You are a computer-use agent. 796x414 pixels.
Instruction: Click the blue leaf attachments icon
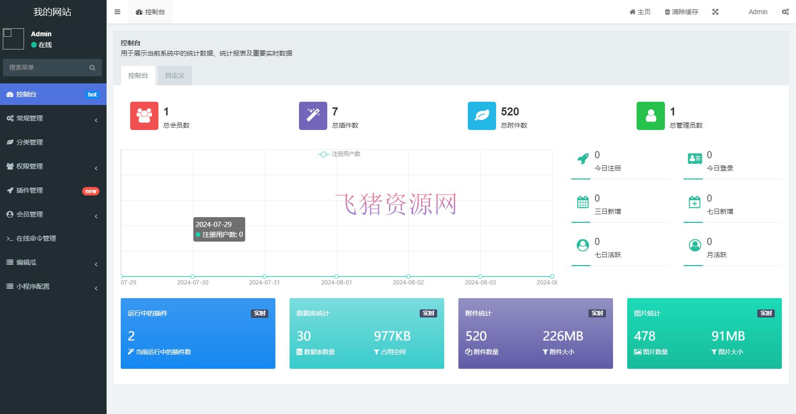[481, 116]
